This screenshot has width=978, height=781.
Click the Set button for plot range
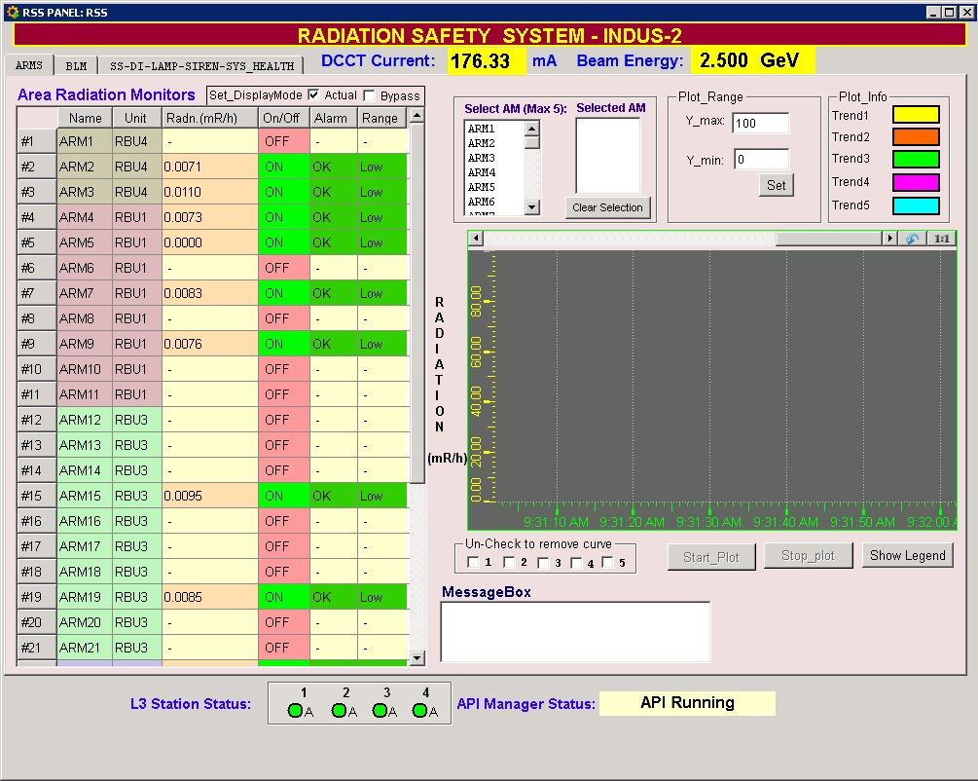pyautogui.click(x=776, y=185)
